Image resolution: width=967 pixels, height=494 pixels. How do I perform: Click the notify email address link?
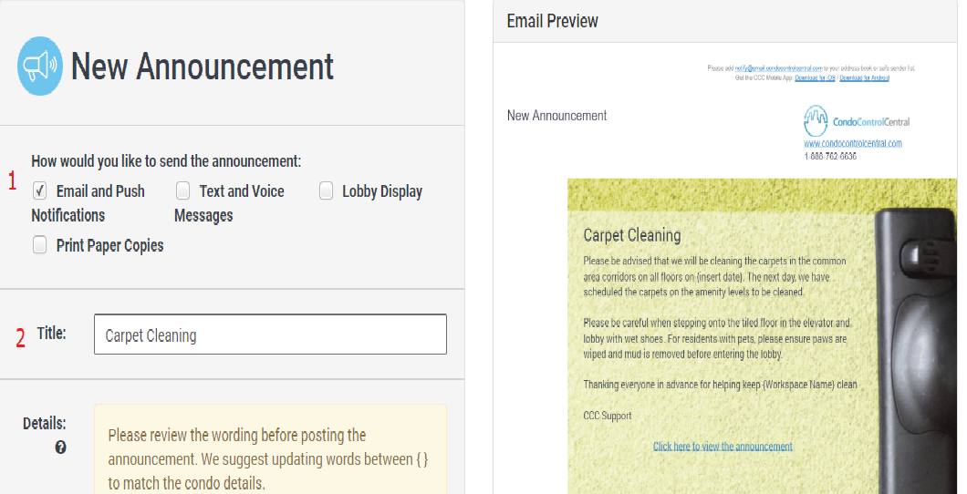(779, 68)
